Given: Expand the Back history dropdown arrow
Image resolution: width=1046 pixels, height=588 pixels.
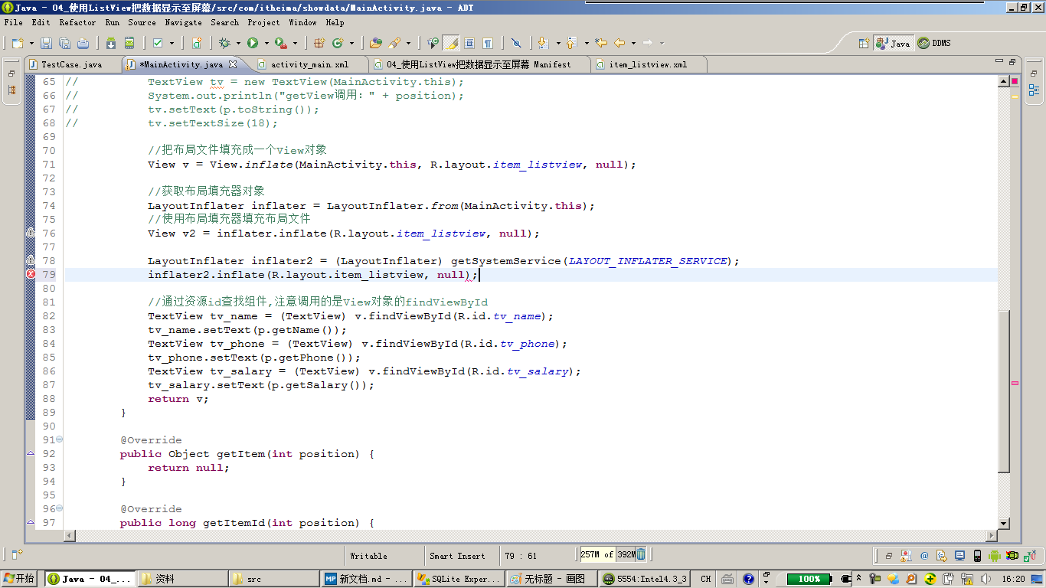Looking at the screenshot, I should click(633, 44).
